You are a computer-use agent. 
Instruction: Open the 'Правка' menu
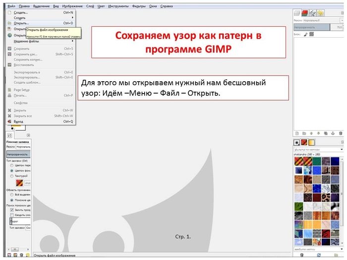coord(24,6)
